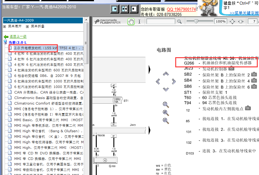Image resolution: width=259 pixels, height=175 pixels.
Task: Click the plain magnifier reset-zoom icon
Action: pyautogui.click(x=166, y=105)
